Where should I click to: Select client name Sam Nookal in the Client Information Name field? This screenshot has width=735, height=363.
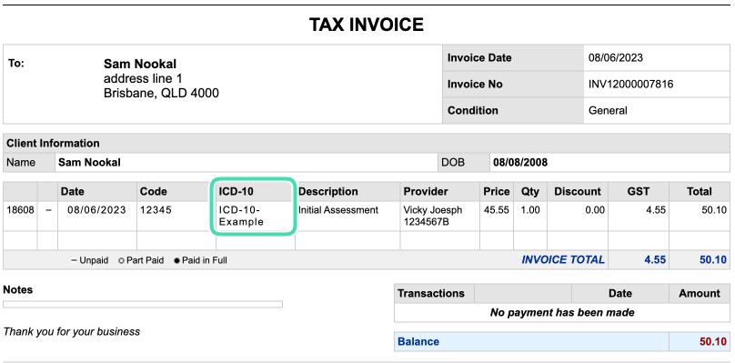(x=89, y=163)
